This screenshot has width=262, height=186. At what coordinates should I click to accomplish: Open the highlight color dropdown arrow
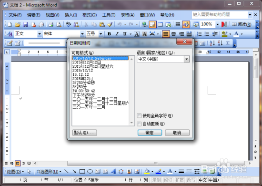230,34
